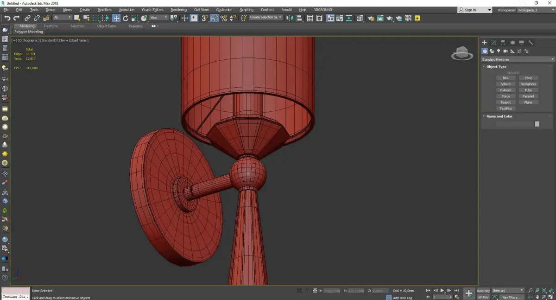Open the Graph Editors menu
Viewport: 556px width, 300px height.
tap(152, 10)
